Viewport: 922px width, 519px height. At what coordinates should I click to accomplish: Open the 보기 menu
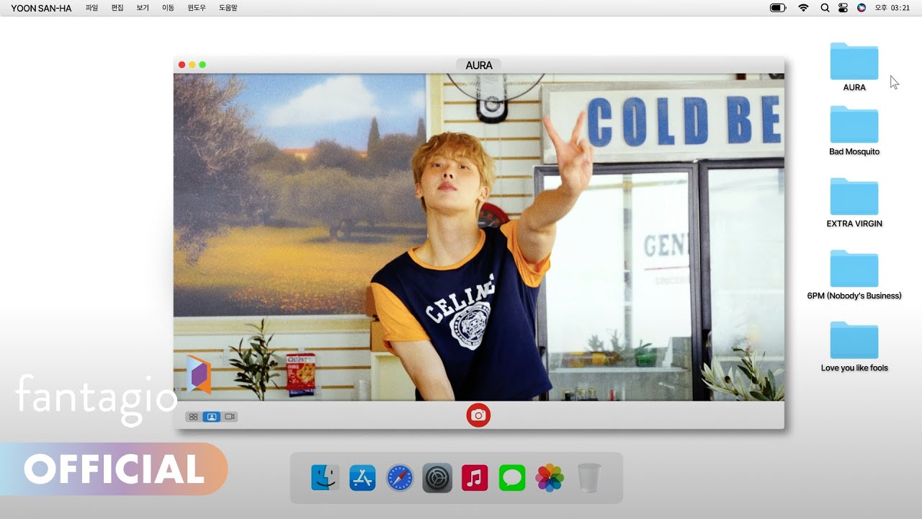tap(143, 8)
